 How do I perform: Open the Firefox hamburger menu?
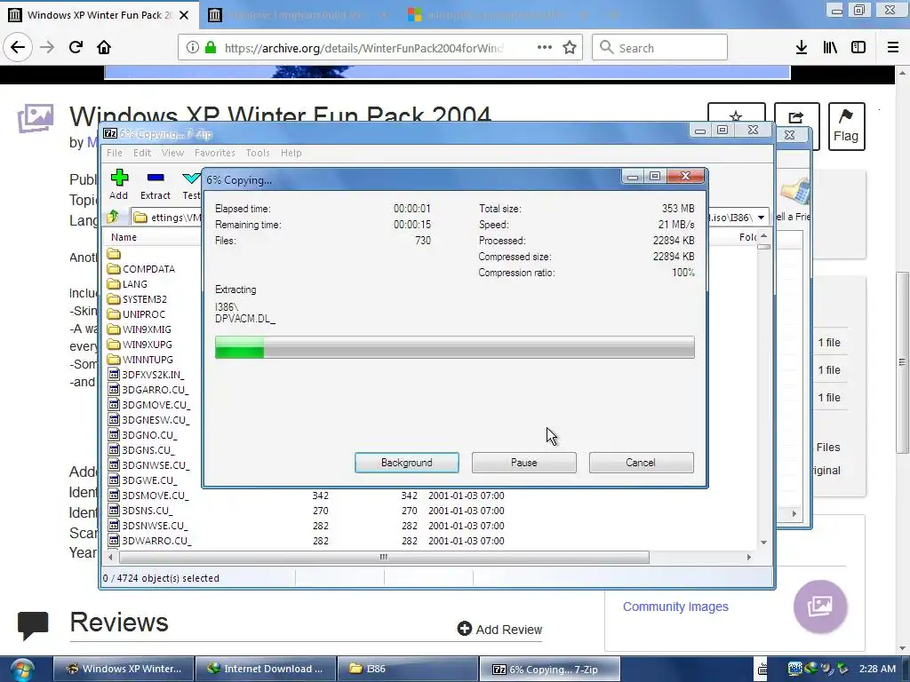click(893, 47)
